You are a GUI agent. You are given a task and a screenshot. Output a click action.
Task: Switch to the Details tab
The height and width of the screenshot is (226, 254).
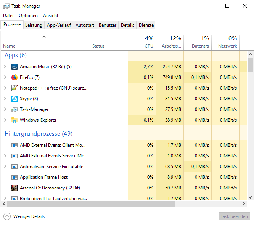pos(127,25)
